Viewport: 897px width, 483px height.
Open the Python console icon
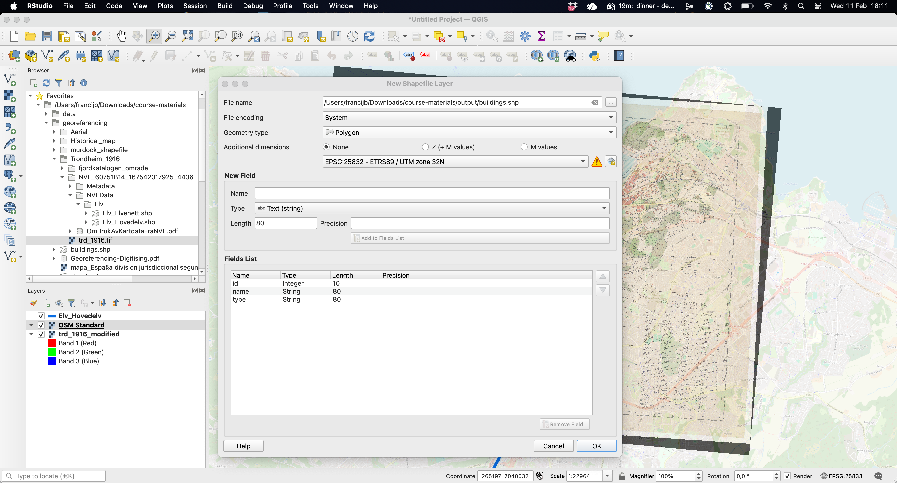click(x=594, y=56)
